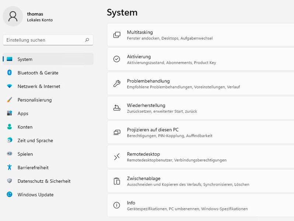
Task: Click the Wi-Fi network icon in sidebar
Action: point(9,86)
